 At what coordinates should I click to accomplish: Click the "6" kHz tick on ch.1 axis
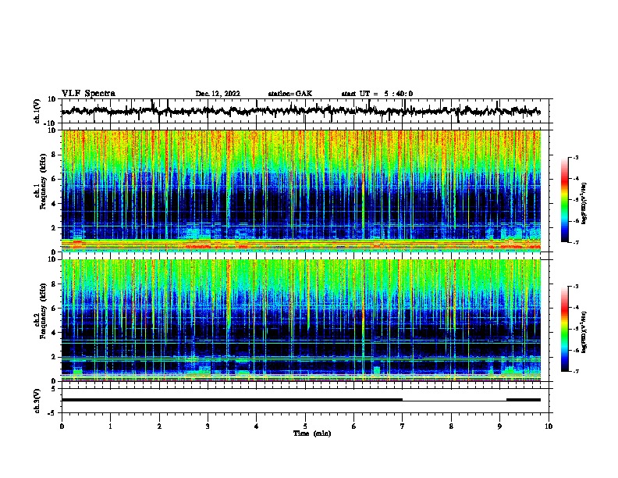[54, 180]
